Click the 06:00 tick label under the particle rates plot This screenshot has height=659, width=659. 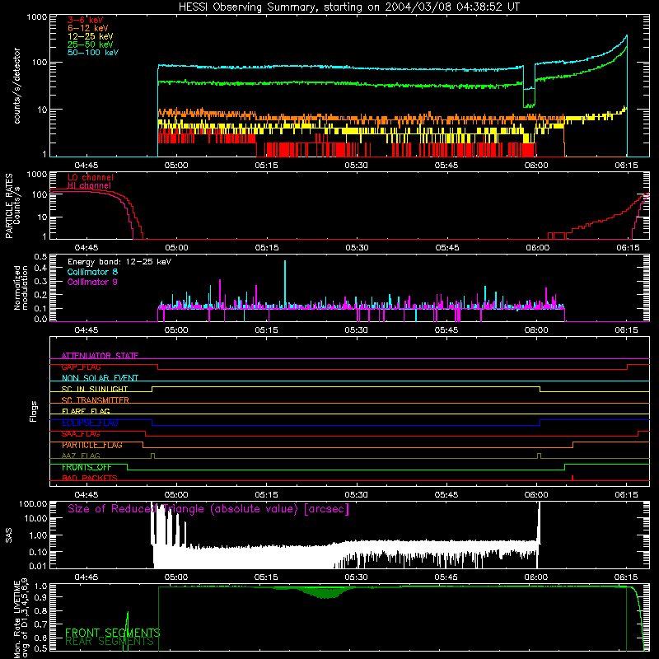(x=537, y=248)
